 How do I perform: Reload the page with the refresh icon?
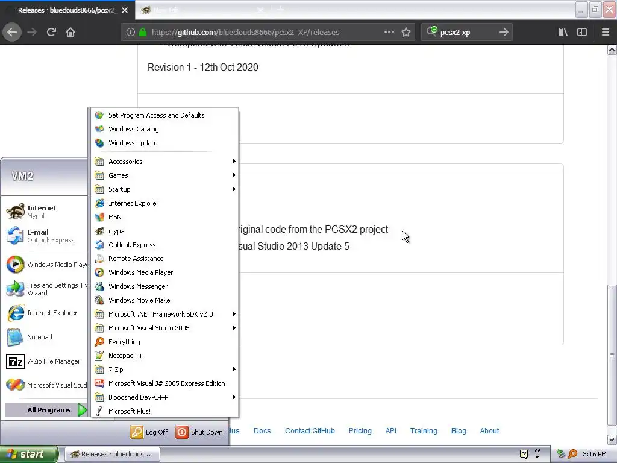tap(51, 33)
